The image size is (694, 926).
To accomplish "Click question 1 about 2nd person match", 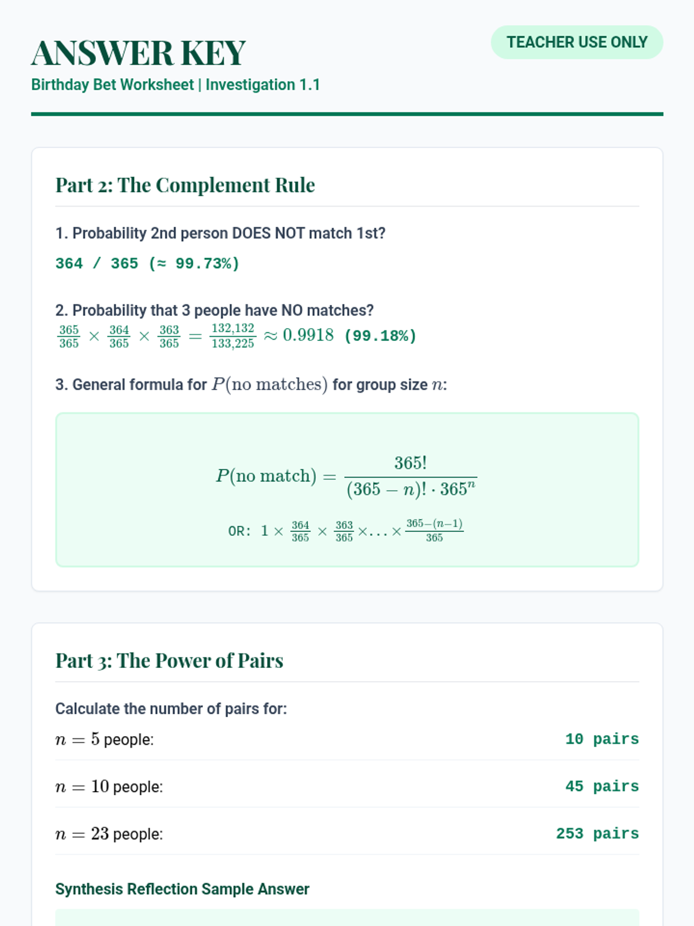I will (x=220, y=233).
